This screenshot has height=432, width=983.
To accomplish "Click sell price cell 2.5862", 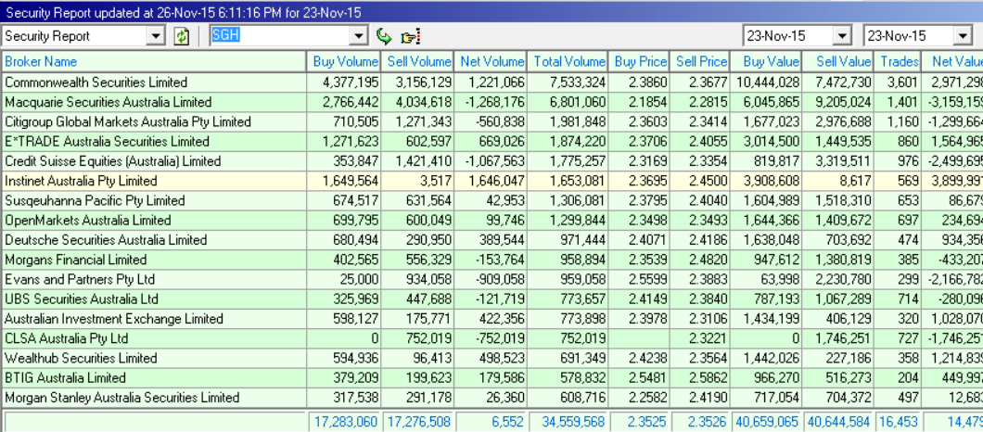I will coord(699,377).
